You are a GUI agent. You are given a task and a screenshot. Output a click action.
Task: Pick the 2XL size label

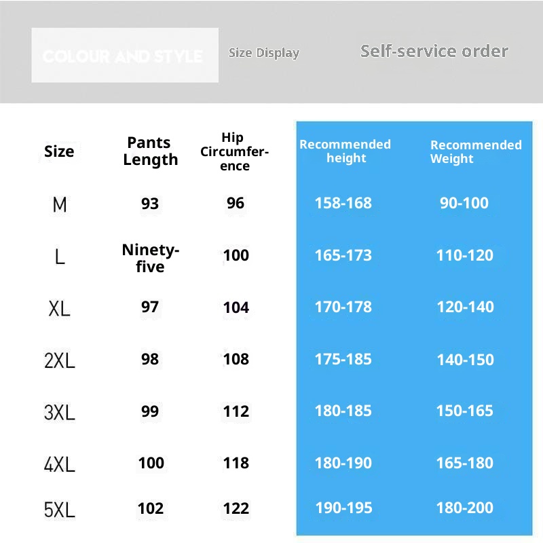[x=60, y=360]
